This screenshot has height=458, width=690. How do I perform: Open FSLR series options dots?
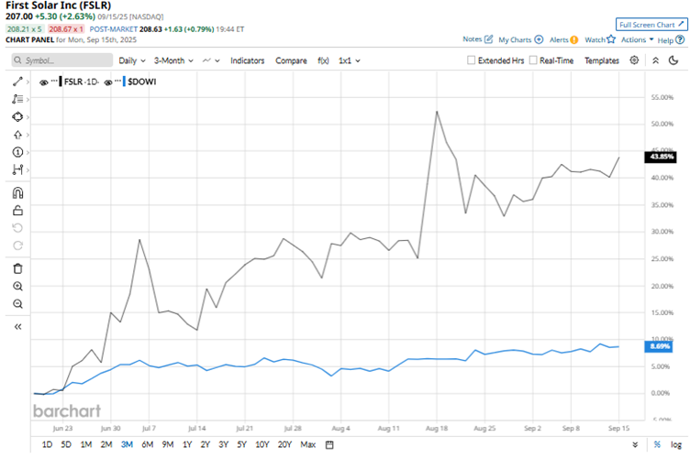pos(54,81)
